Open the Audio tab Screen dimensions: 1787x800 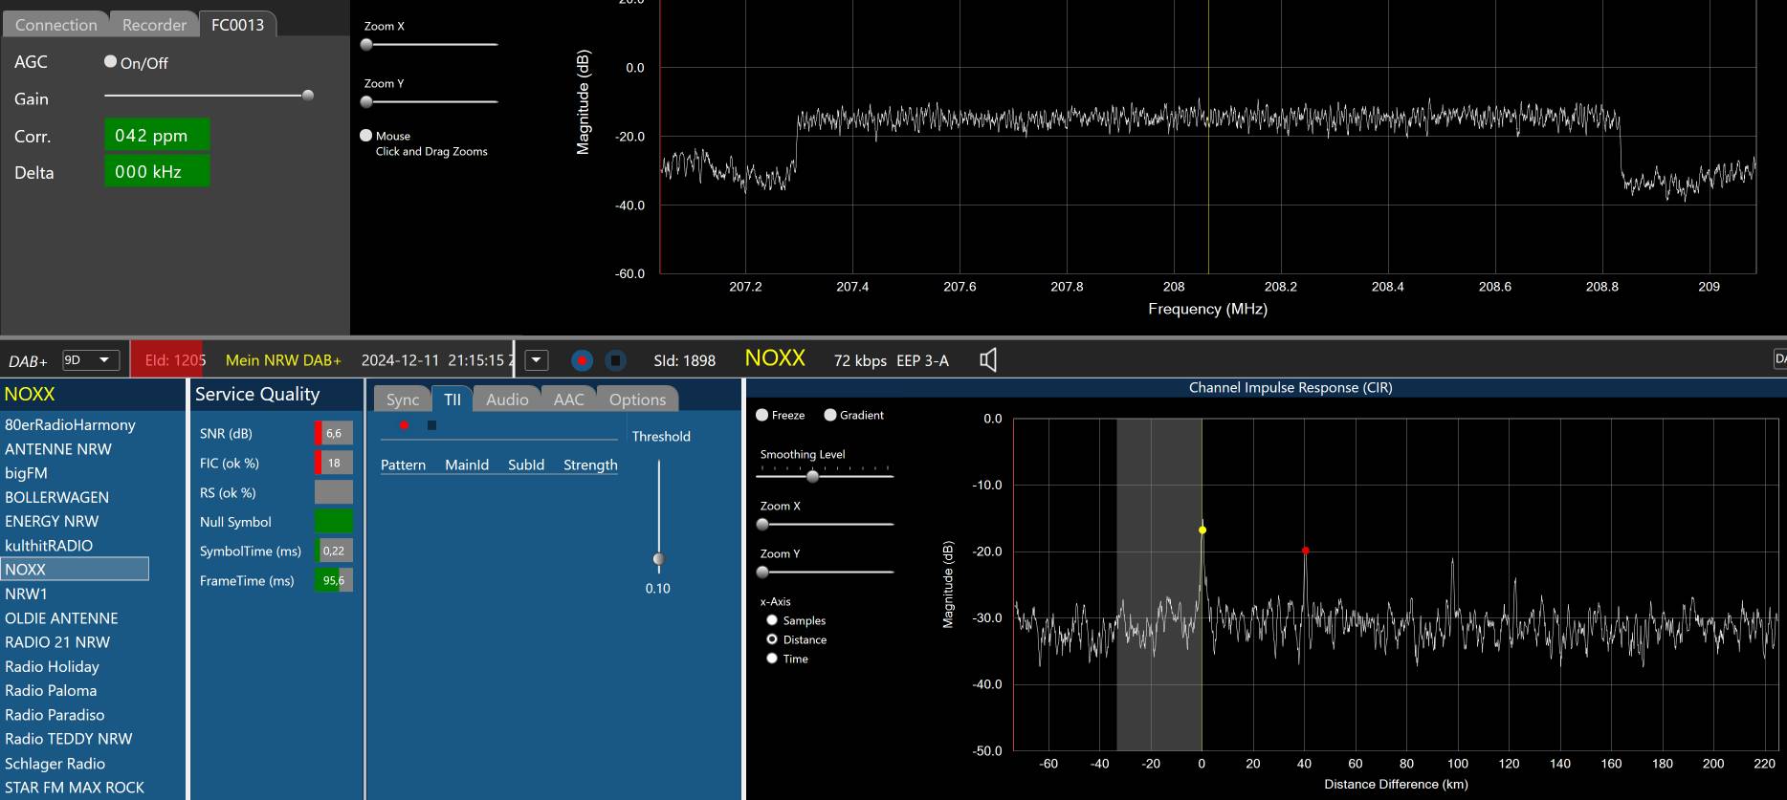(507, 400)
